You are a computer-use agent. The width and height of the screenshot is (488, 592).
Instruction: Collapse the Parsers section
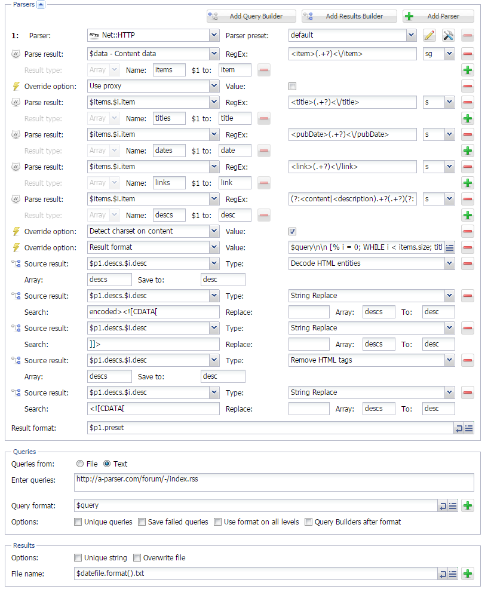(41, 4)
